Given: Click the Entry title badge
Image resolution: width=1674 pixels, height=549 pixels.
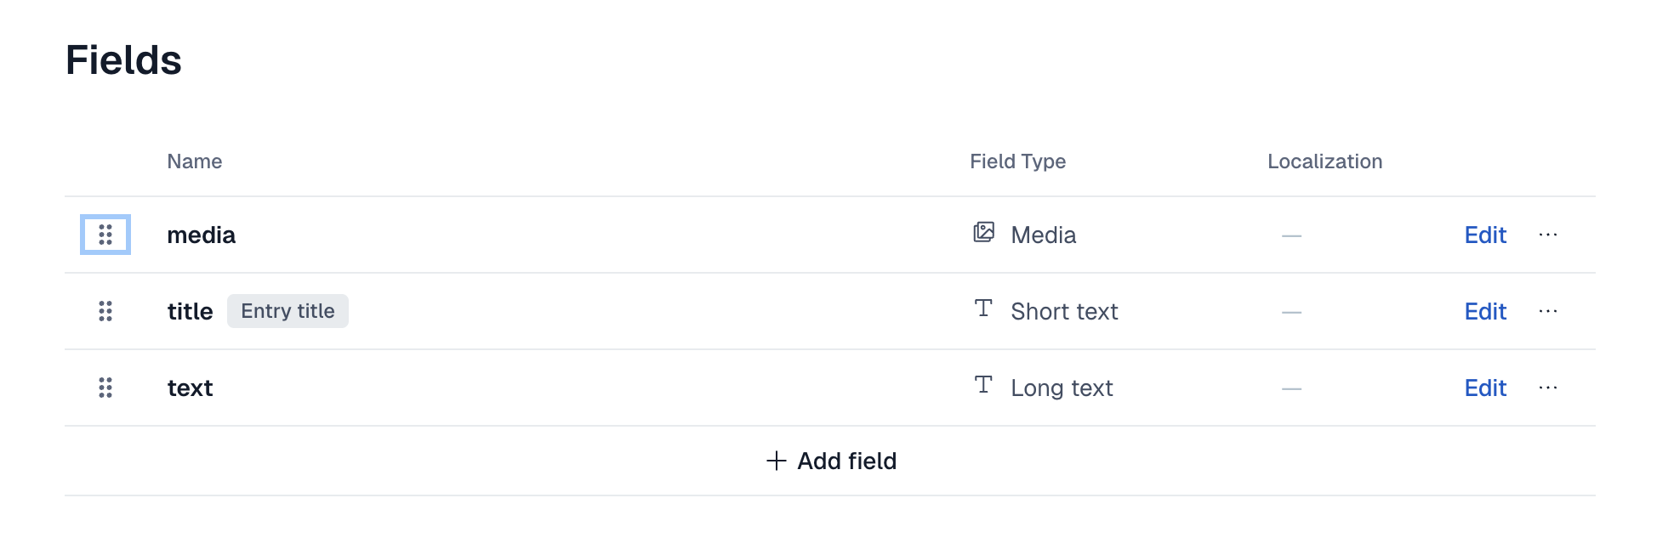Looking at the screenshot, I should (x=288, y=311).
